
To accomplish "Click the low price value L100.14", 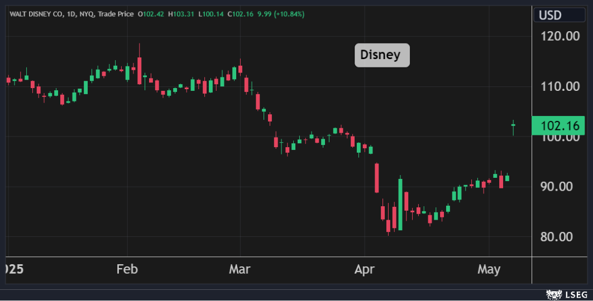I will [212, 14].
